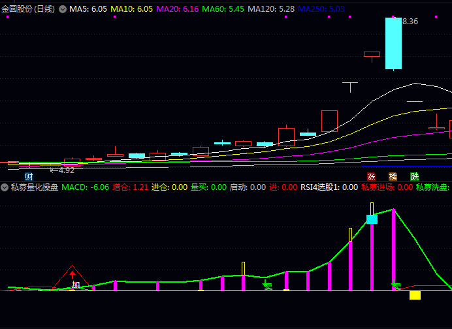
Task: Click the yellow block below the zero line
Action: click(415, 295)
